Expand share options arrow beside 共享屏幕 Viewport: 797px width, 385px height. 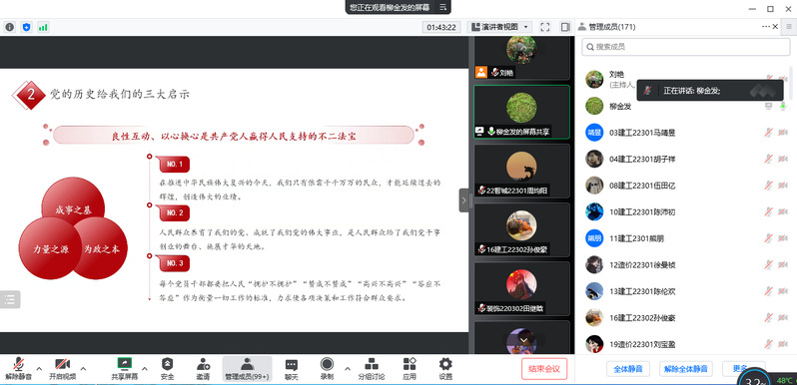coord(145,368)
